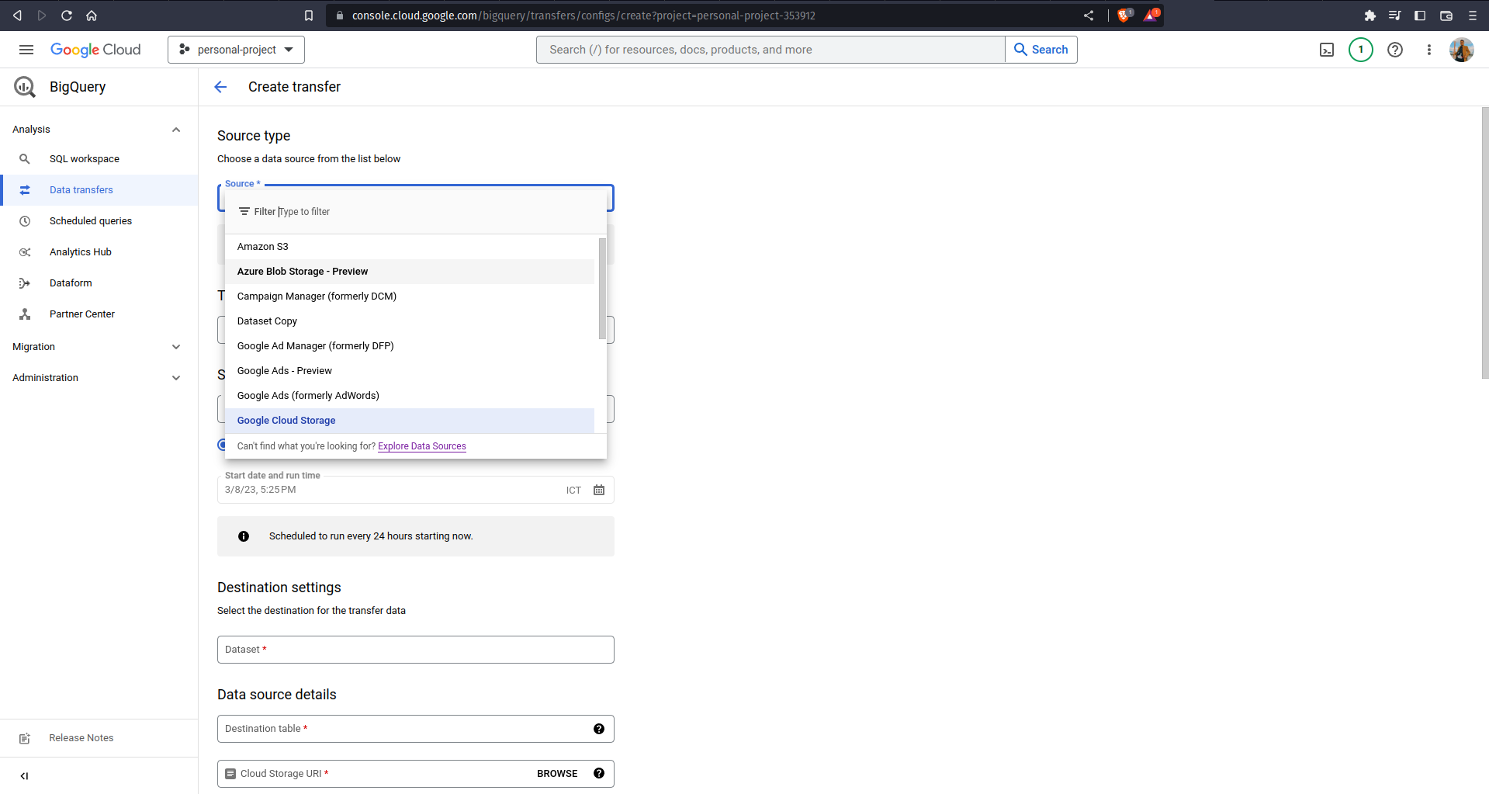
Task: Collapse sidebar using bottom-left arrow icon
Action: (x=24, y=775)
